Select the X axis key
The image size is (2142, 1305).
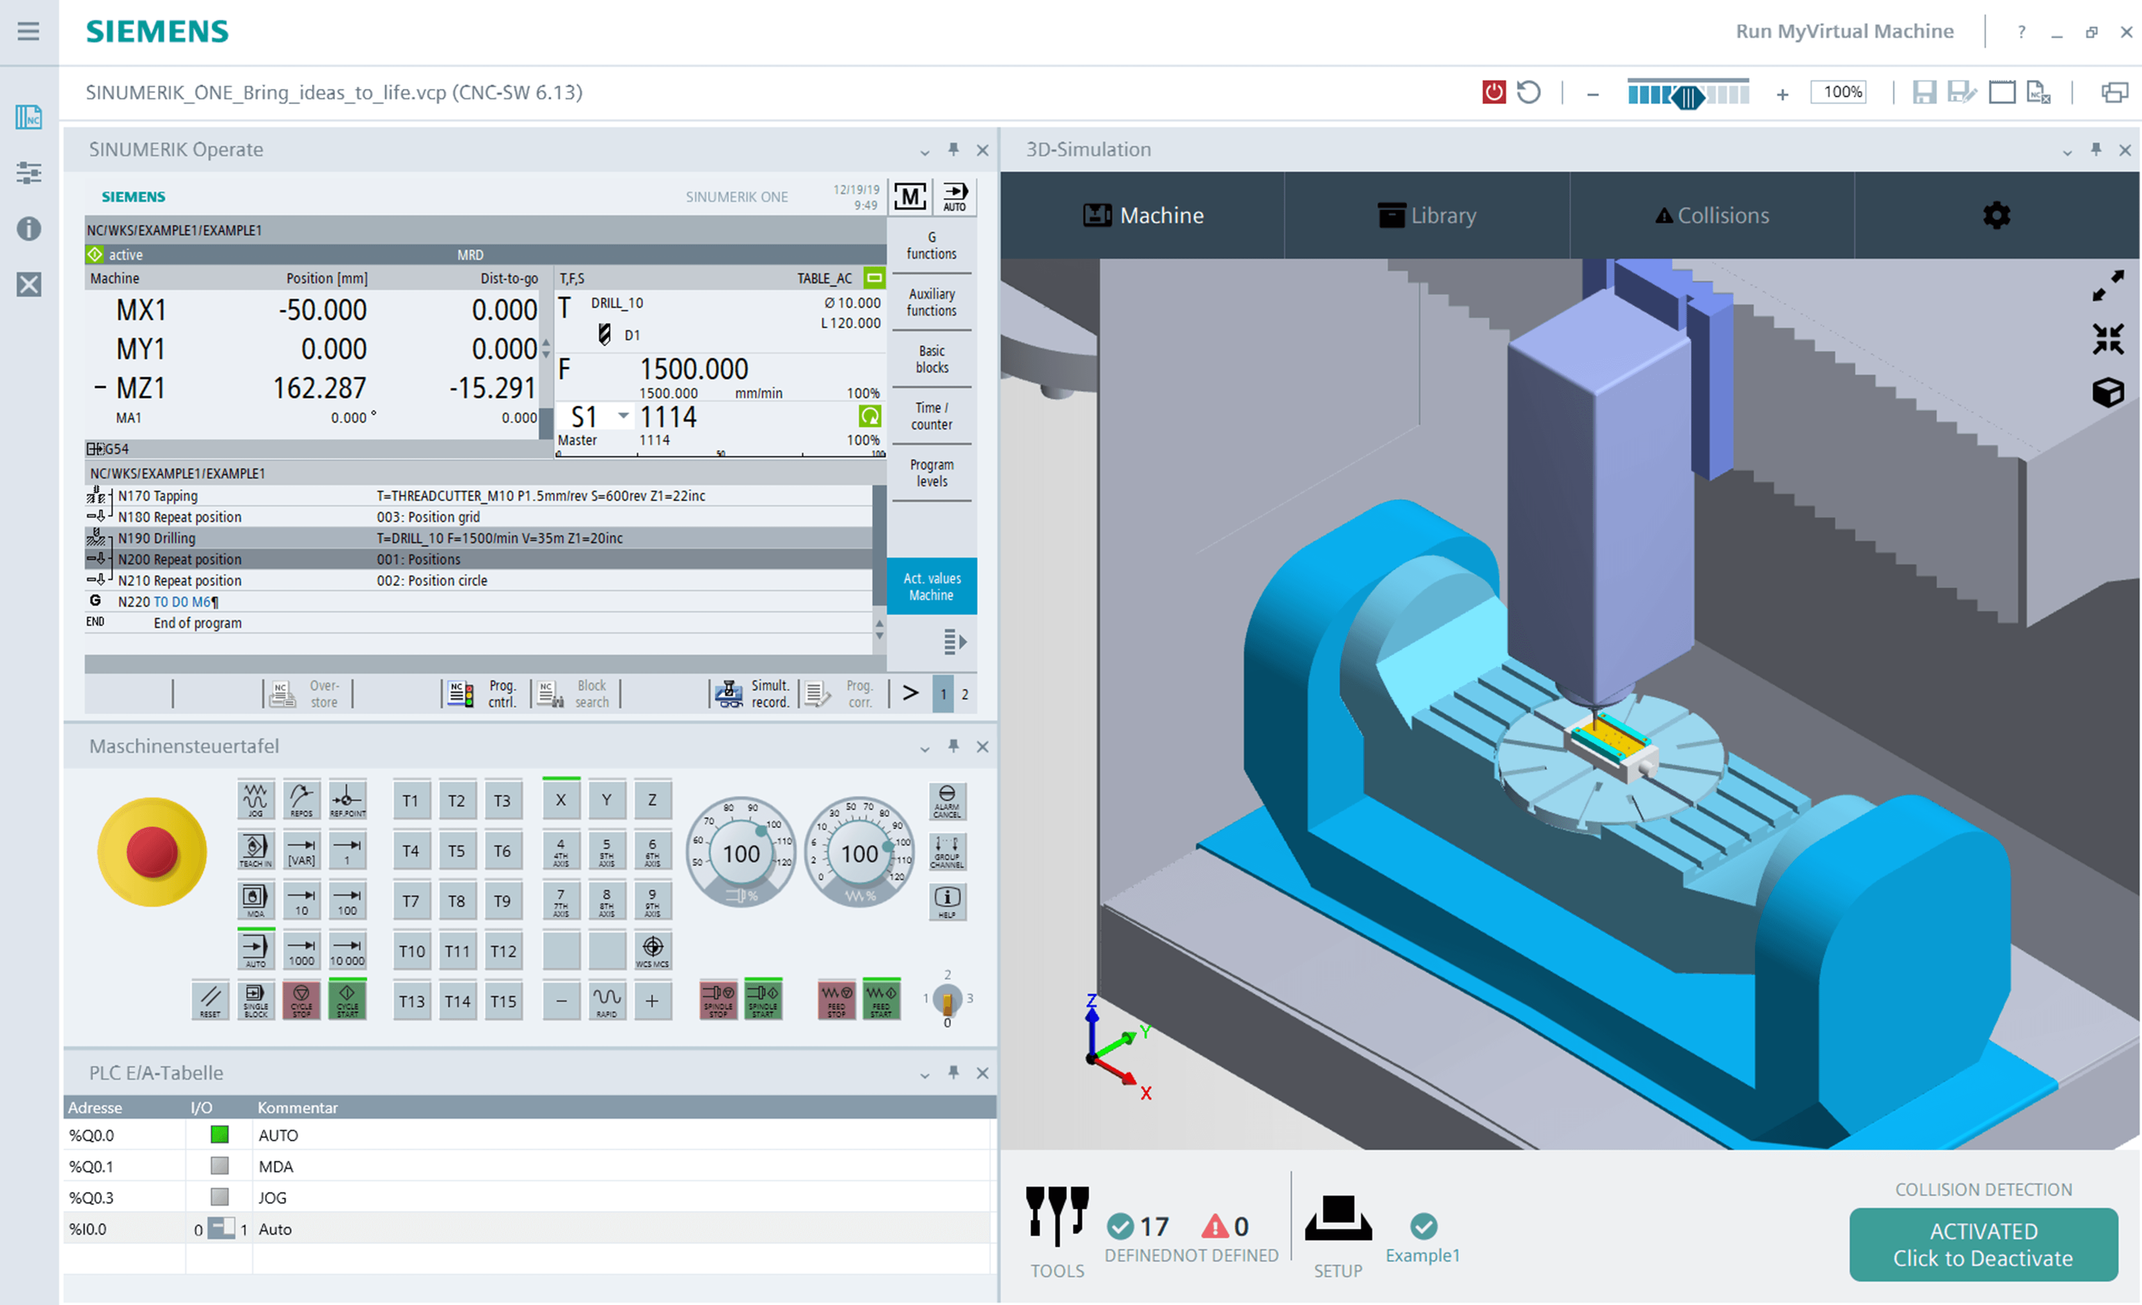561,800
